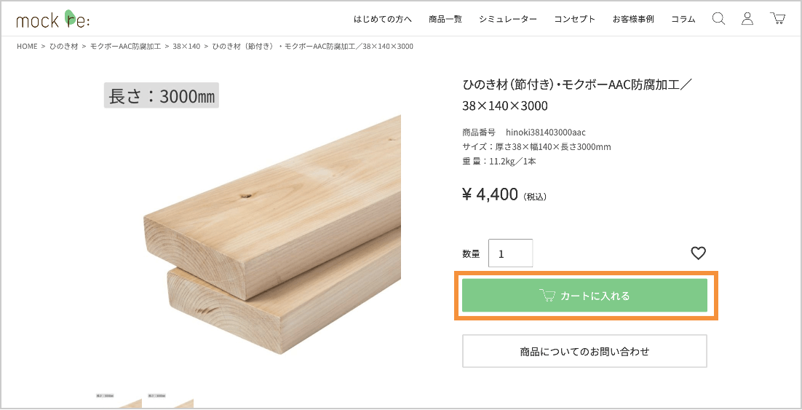Follow the 38×140 breadcrumb link
Screen dimensions: 802x410
point(186,47)
